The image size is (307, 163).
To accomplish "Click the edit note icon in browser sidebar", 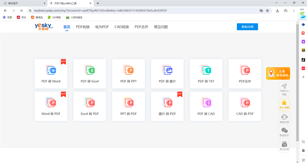I will (x=303, y=160).
